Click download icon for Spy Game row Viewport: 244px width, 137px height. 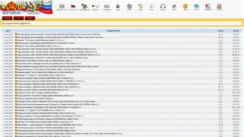tap(16, 81)
